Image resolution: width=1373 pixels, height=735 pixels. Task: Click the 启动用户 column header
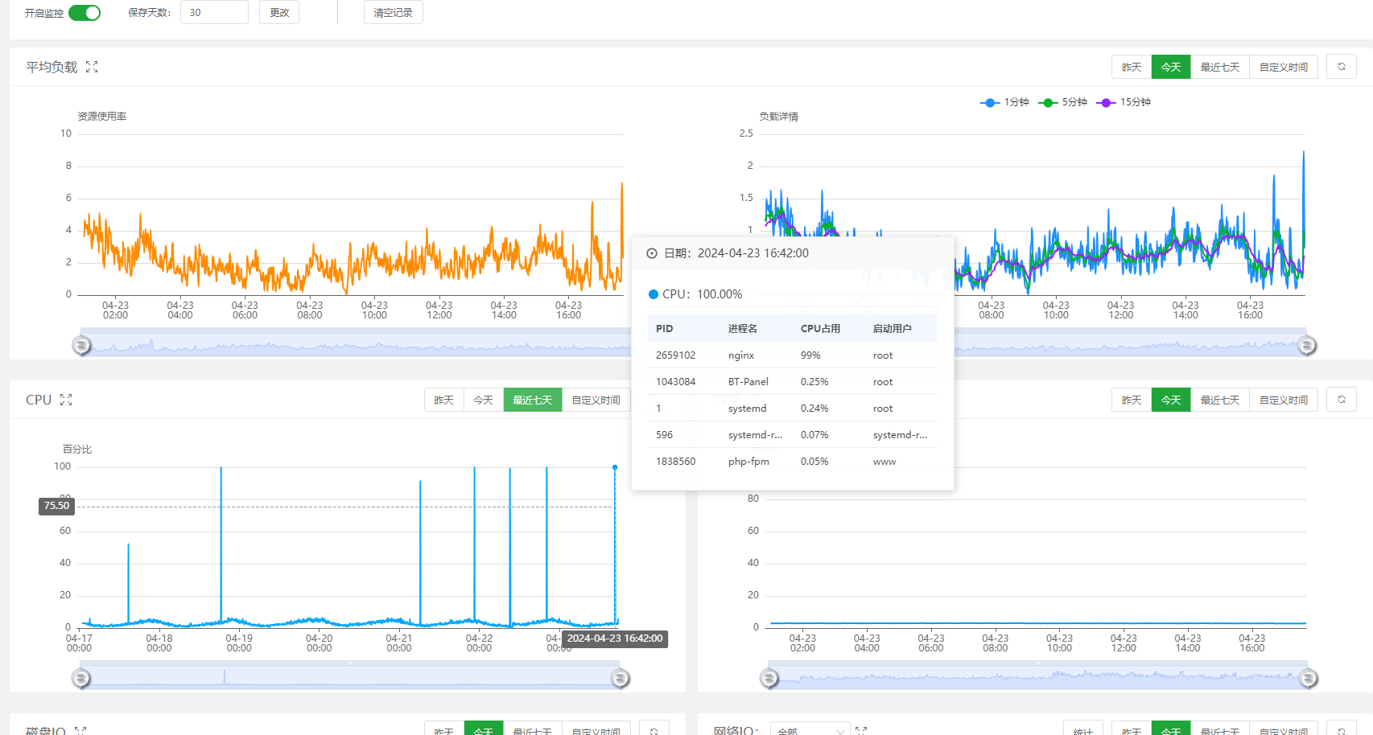point(892,329)
